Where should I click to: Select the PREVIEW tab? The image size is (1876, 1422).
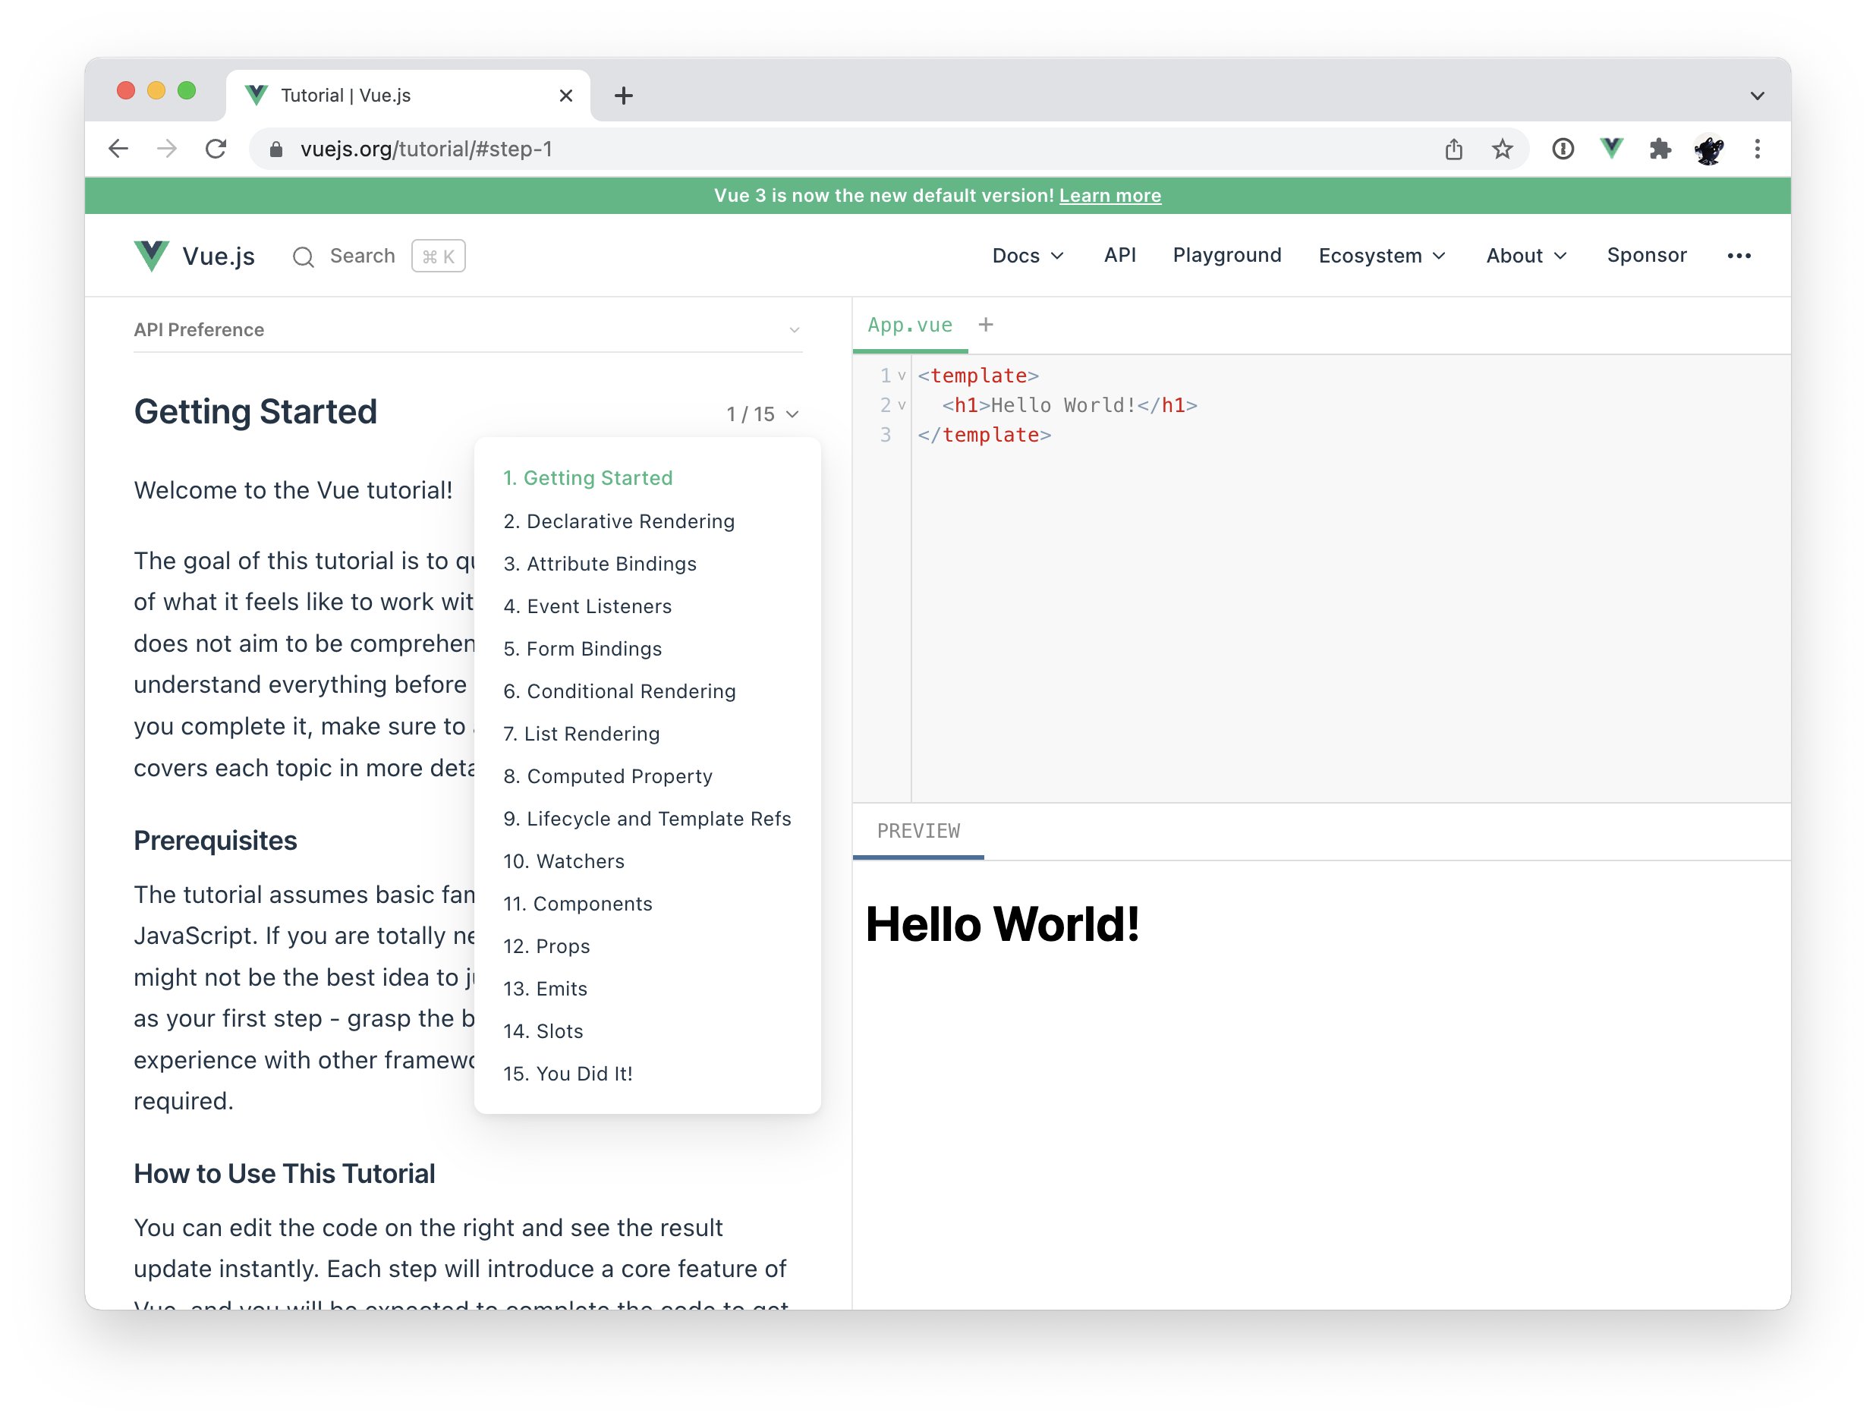918,831
